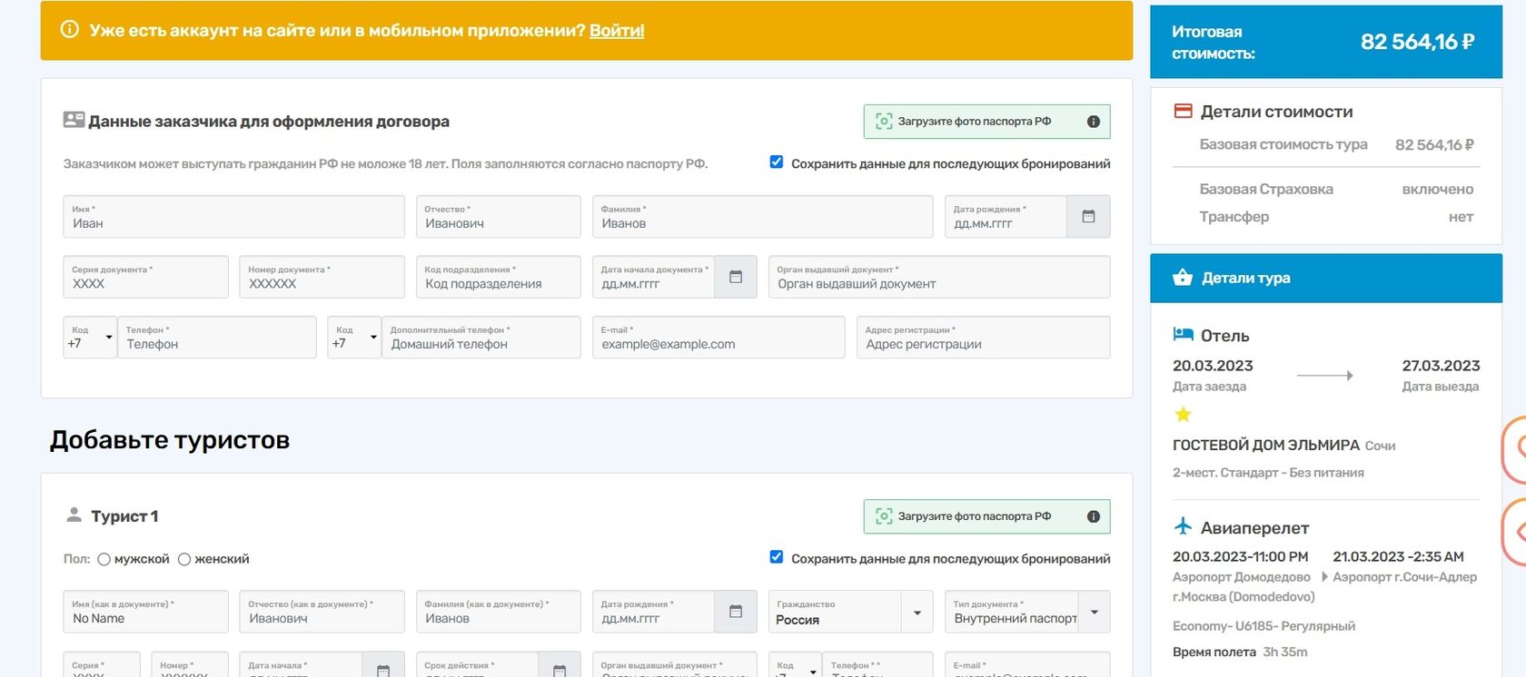
Task: Click the info circle icon in yellow banner
Action: [x=69, y=29]
